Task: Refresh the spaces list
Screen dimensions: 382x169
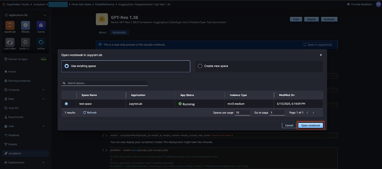Action: [90, 113]
